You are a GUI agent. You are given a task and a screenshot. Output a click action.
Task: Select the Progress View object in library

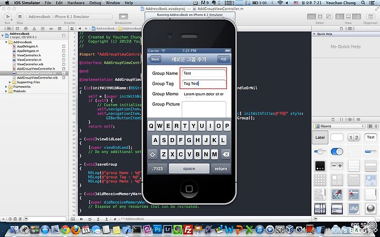(x=370, y=152)
